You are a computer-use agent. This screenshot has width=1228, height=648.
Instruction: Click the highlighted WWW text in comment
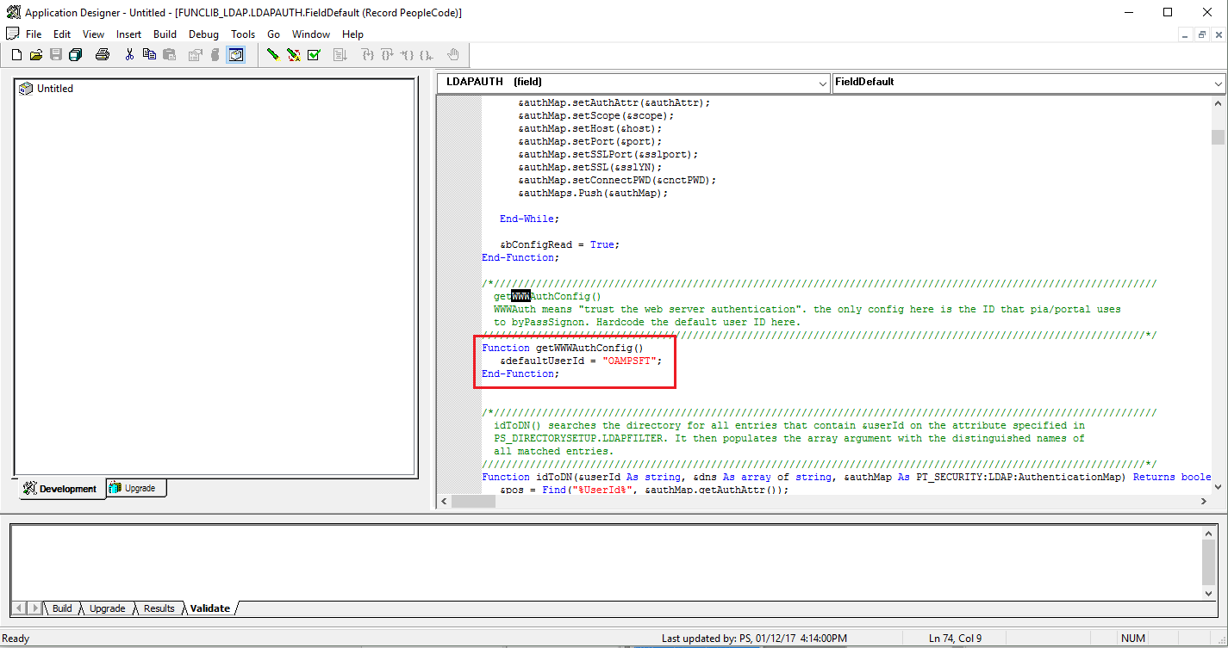pyautogui.click(x=521, y=296)
